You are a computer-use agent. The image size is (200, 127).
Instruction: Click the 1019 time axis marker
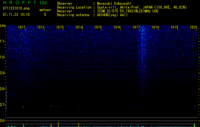[x=174, y=27]
